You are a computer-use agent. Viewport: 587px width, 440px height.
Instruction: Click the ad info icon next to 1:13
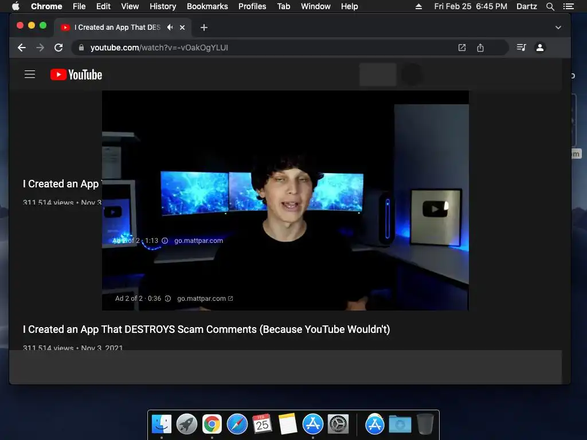tap(165, 241)
